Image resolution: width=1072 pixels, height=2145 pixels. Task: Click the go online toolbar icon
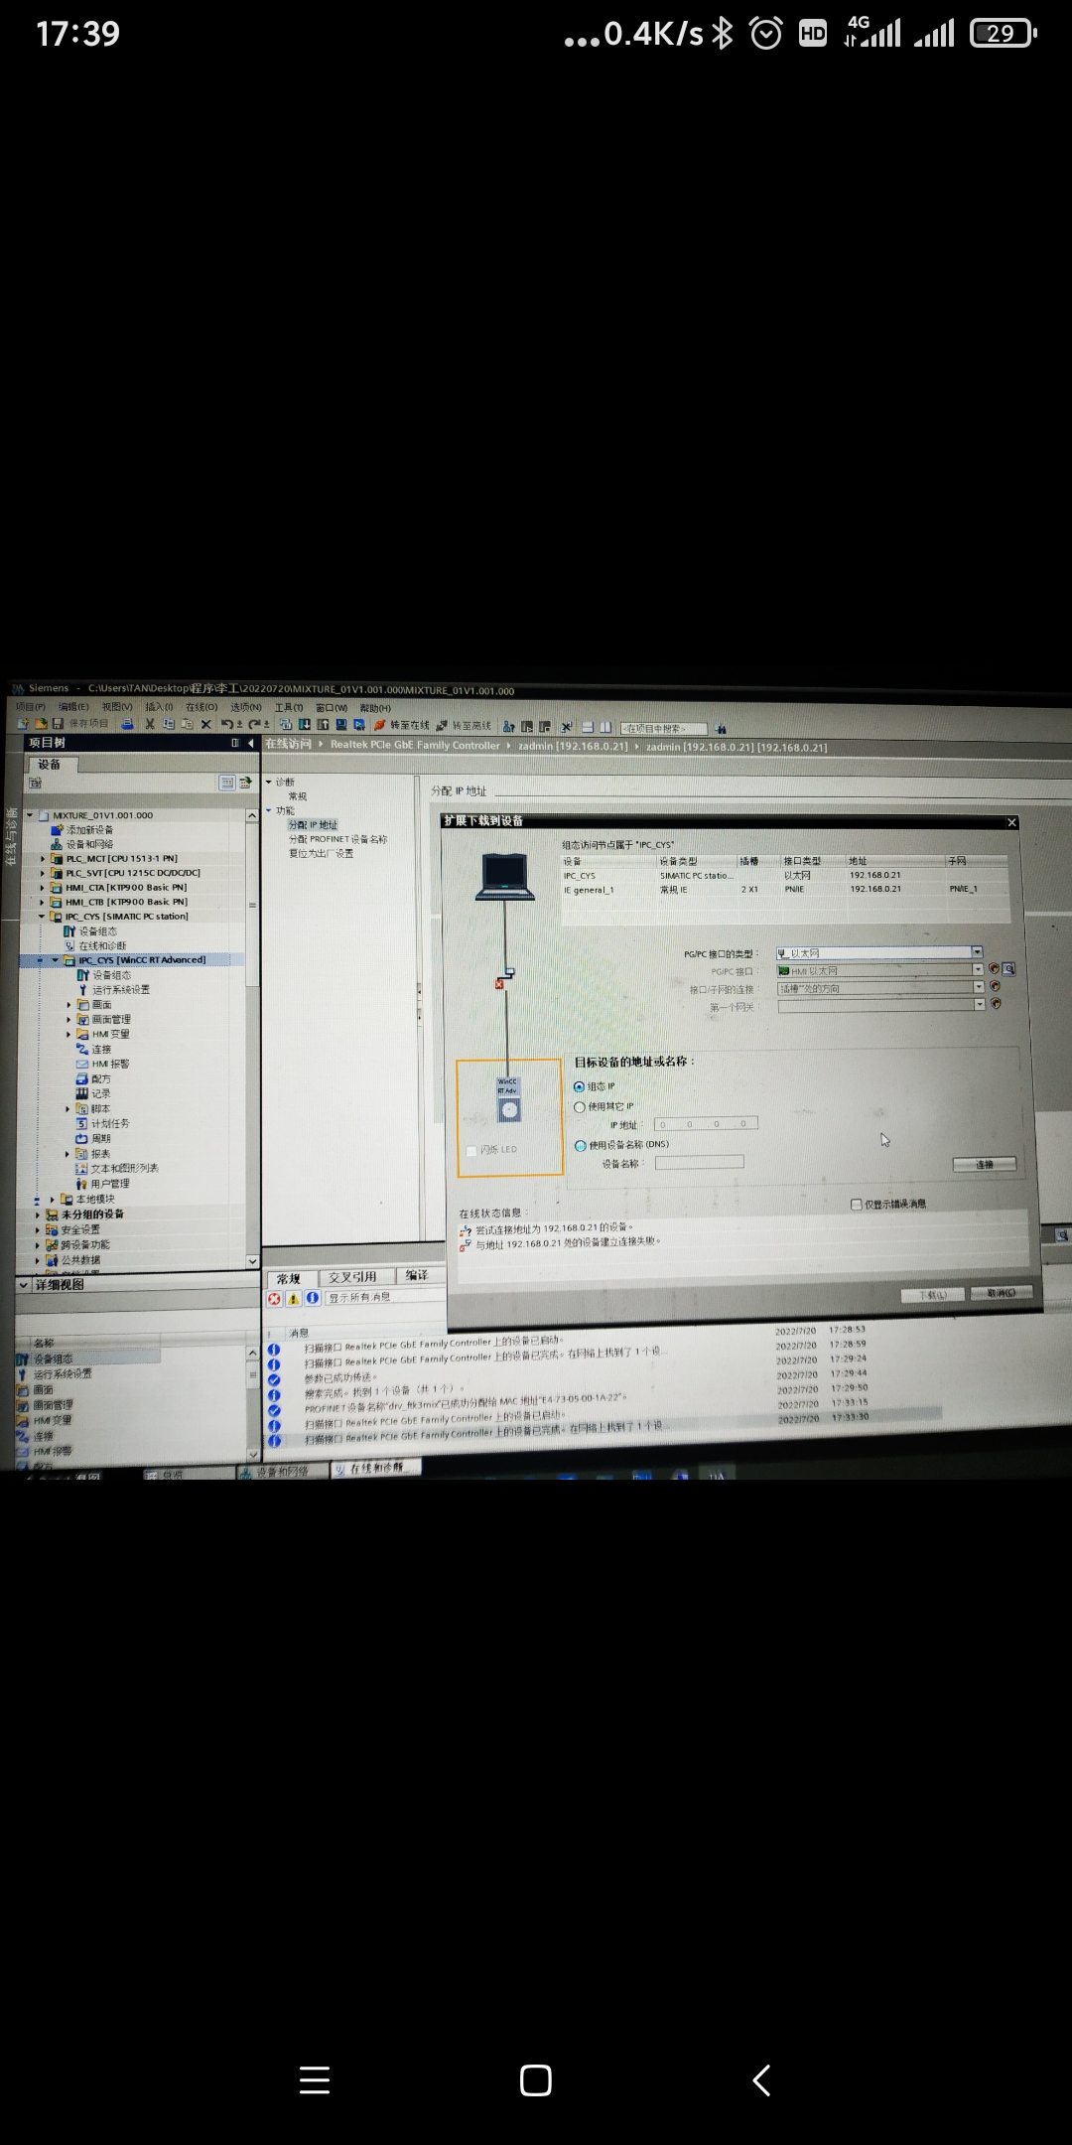tap(401, 726)
